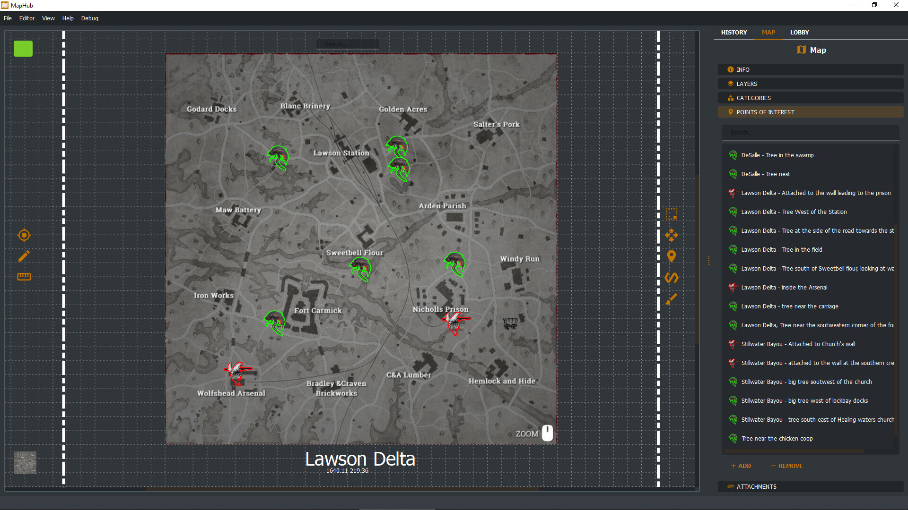This screenshot has height=510, width=908.
Task: Click the ADD button below the POI list
Action: pos(741,466)
